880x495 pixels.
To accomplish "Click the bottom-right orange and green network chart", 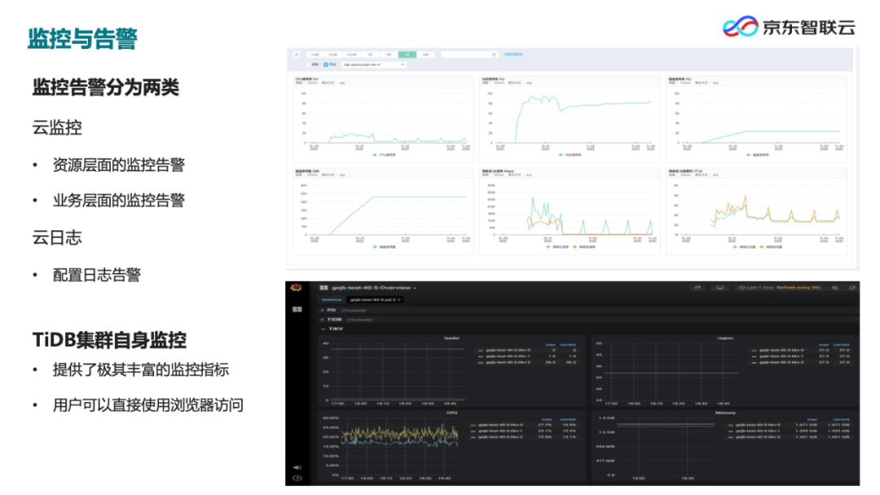I will pyautogui.click(x=756, y=211).
